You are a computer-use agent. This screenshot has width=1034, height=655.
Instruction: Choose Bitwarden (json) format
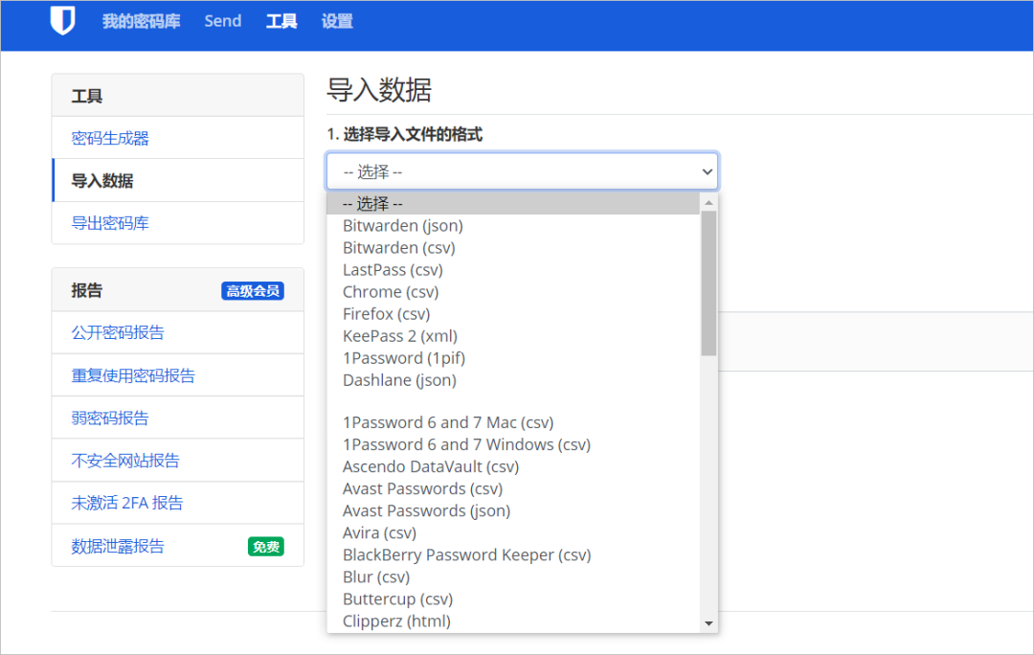click(513, 226)
